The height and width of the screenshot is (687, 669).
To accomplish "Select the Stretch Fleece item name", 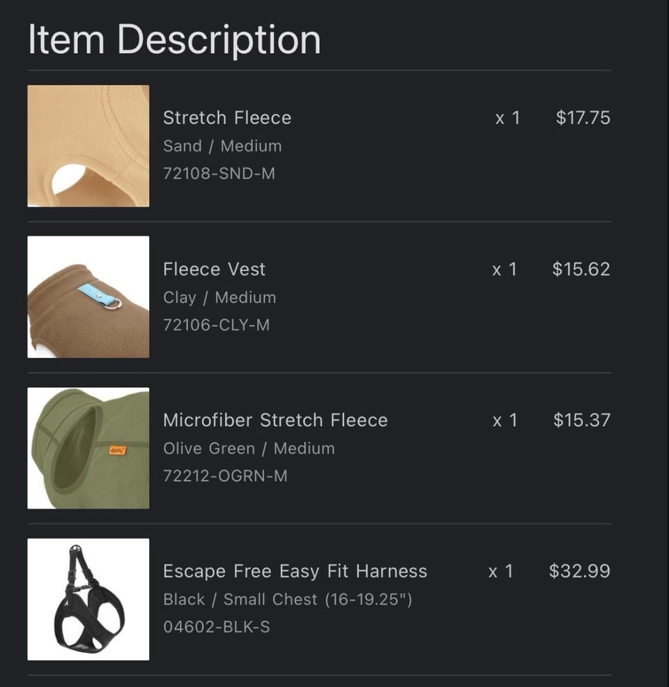I will [x=226, y=117].
